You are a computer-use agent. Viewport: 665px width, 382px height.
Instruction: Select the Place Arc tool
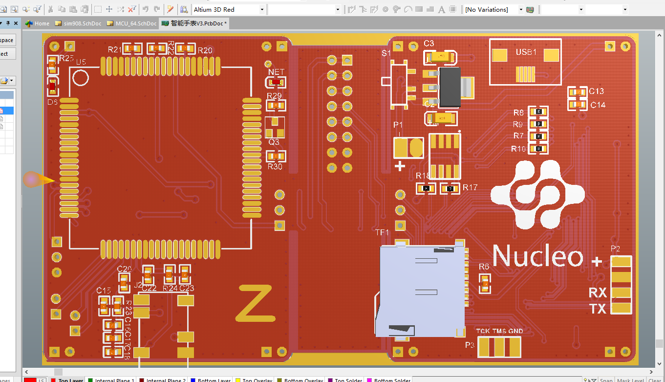[x=408, y=9]
